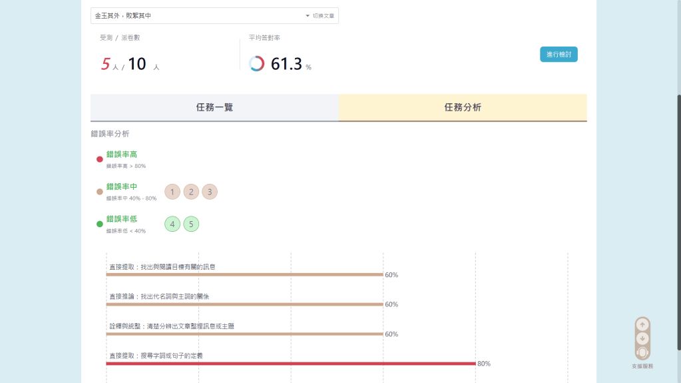The image size is (681, 383).
Task: Select question number 4 green circle
Action: (x=172, y=224)
